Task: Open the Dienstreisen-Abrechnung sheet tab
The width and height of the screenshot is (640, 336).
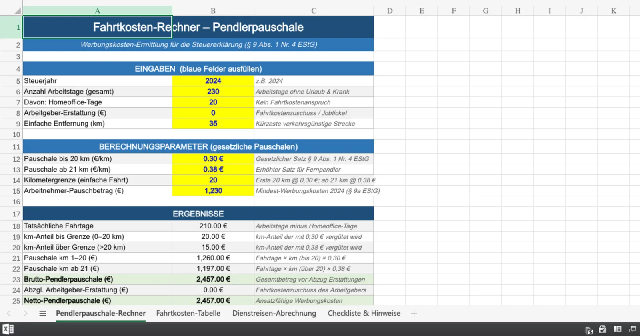Action: click(x=274, y=314)
